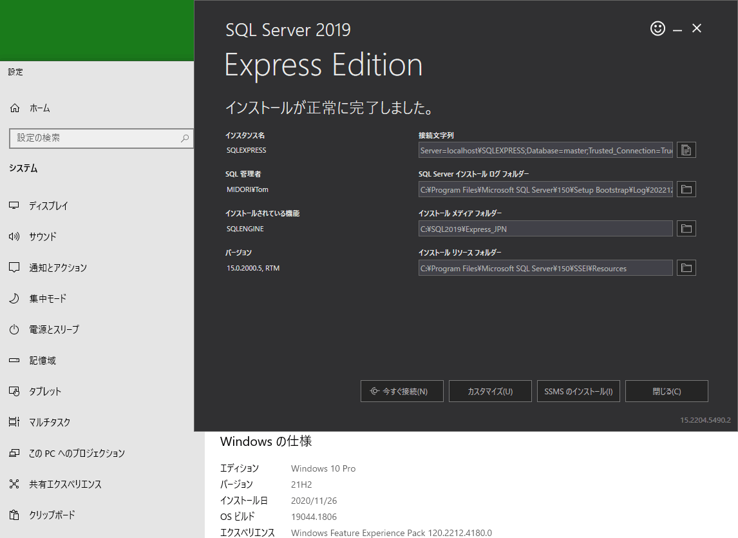This screenshot has height=538, width=738.
Task: Click カスタマイズ(U) button
Action: point(490,391)
